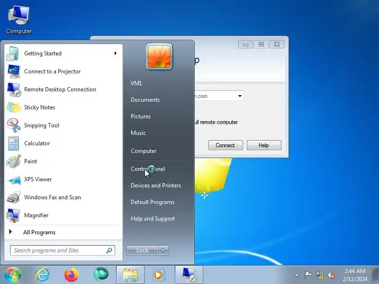Open the XPS Viewer icon
The height and width of the screenshot is (284, 379).
click(x=14, y=179)
